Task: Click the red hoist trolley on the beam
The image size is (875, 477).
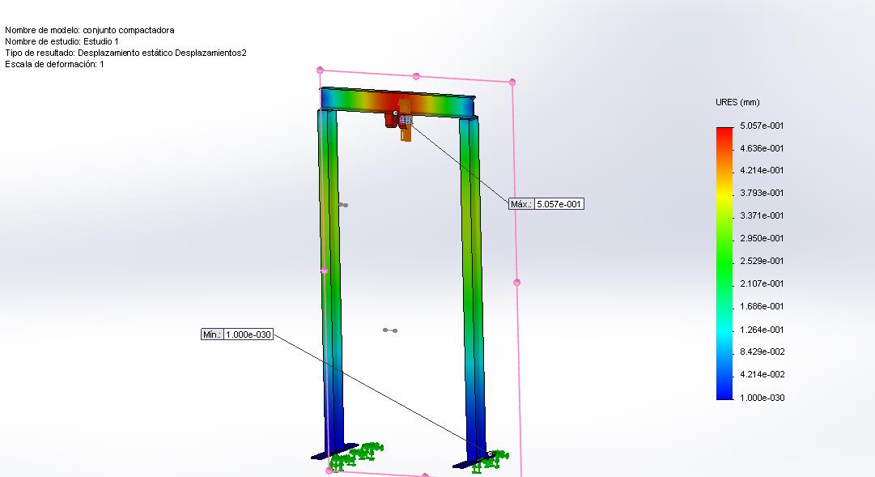Action: tap(391, 120)
